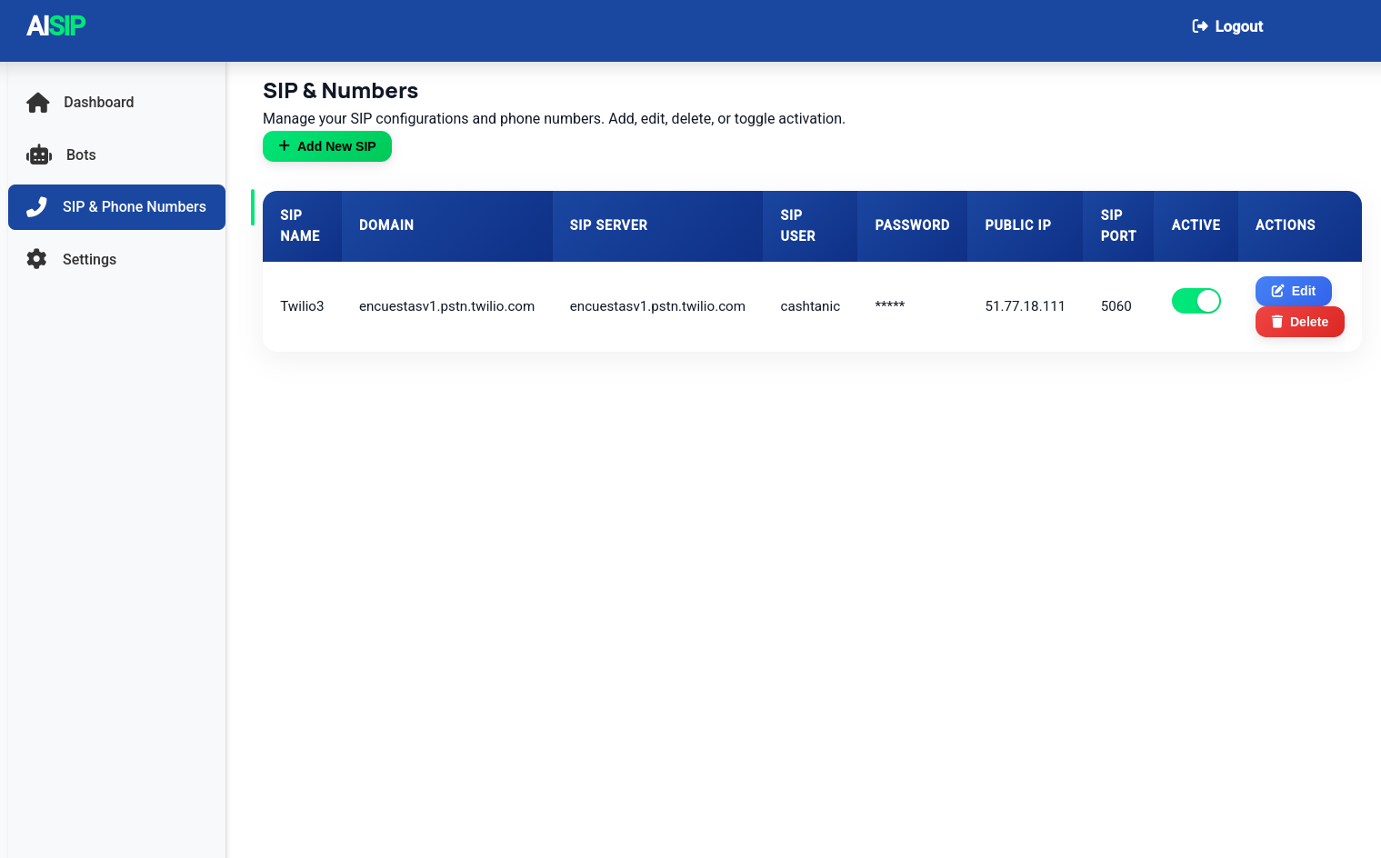1381x858 pixels.
Task: Click the public IP 51.77.18.111
Action: pyautogui.click(x=1025, y=306)
